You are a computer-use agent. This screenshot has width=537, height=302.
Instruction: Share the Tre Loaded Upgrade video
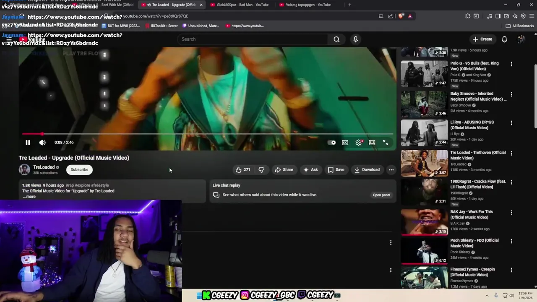pyautogui.click(x=284, y=169)
